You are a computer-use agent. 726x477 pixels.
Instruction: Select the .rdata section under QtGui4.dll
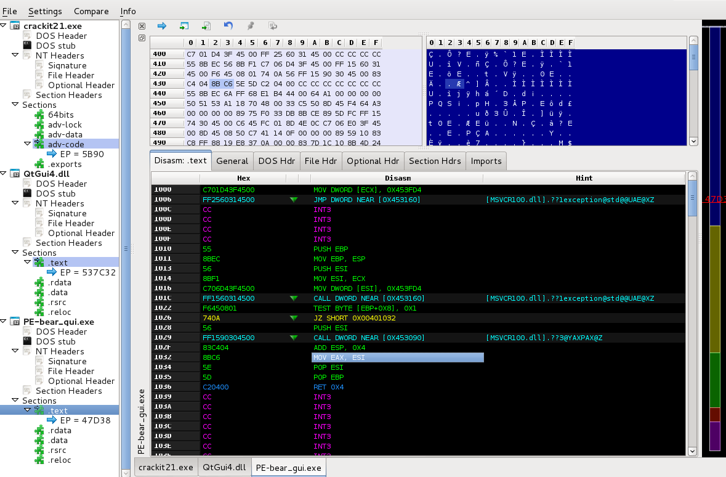click(59, 282)
